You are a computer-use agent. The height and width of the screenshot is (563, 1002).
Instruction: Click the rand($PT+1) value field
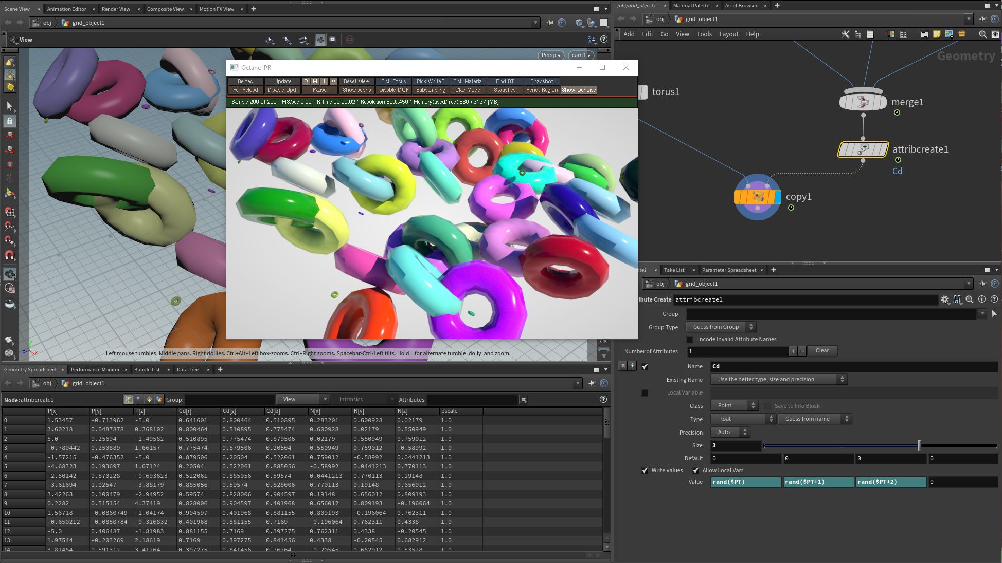[818, 482]
